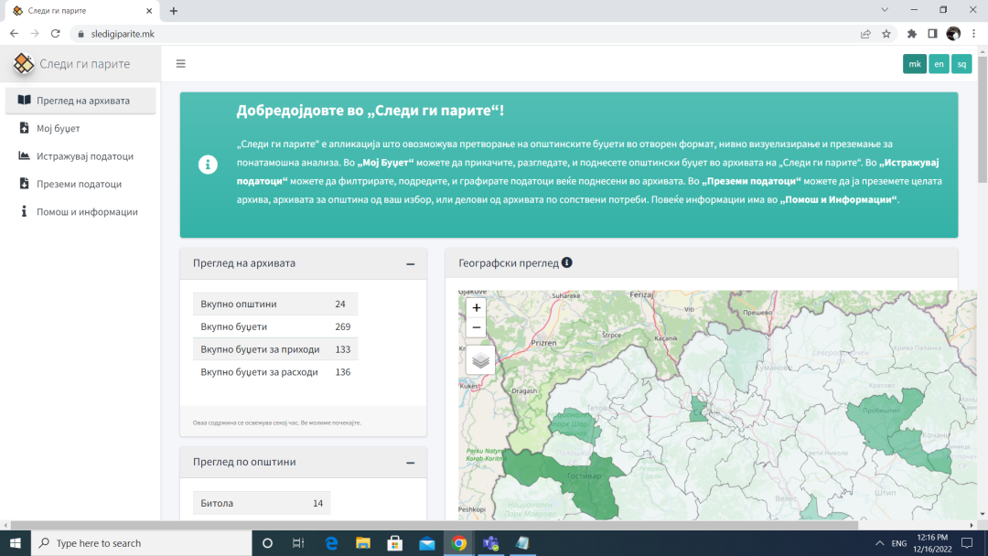The width and height of the screenshot is (988, 556).
Task: Select the Битола municipality row
Action: 262,503
